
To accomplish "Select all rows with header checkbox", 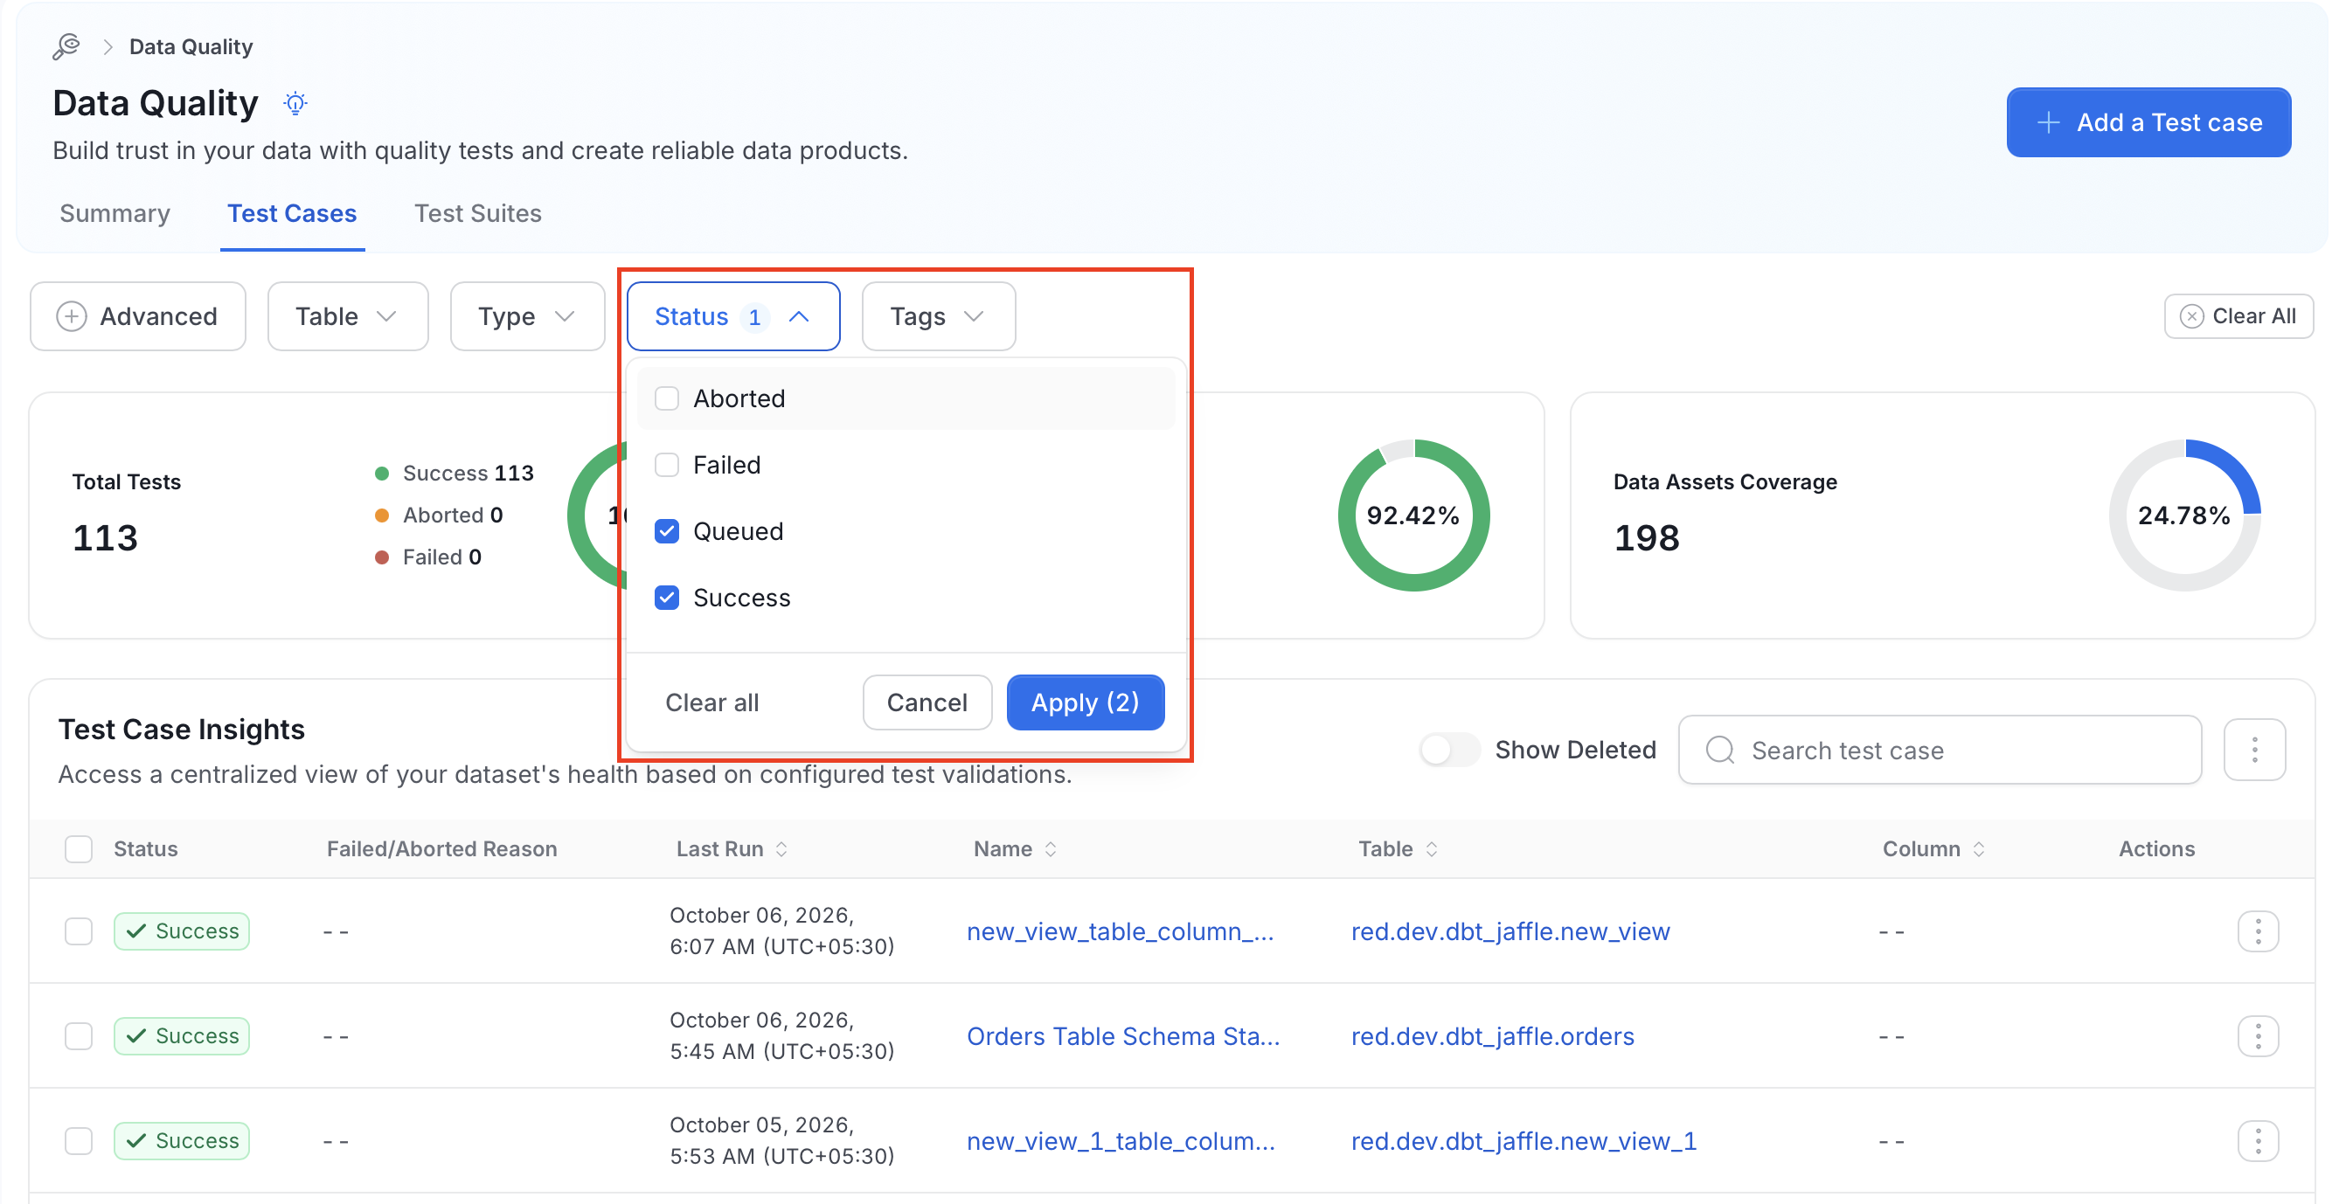I will pos(80,849).
